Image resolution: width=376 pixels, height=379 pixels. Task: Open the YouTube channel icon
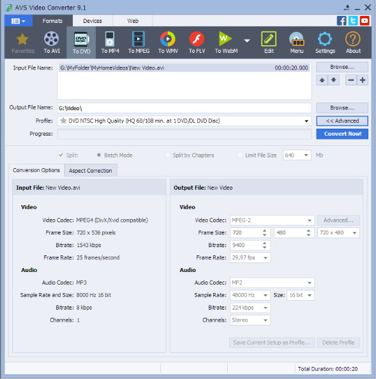(365, 21)
